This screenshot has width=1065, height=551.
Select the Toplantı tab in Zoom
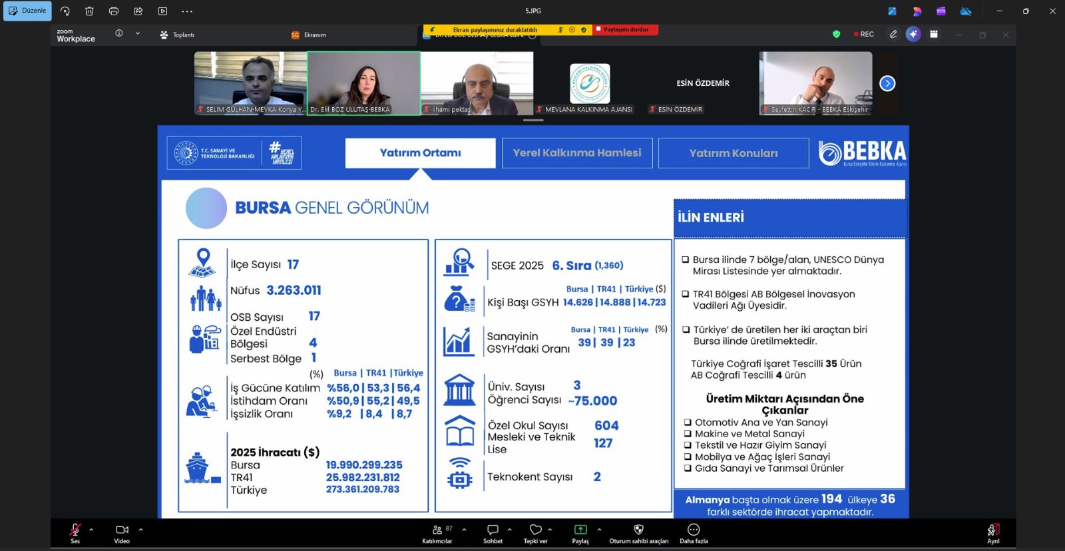coord(177,35)
